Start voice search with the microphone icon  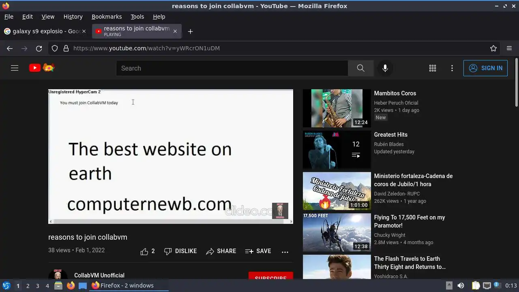(x=385, y=68)
